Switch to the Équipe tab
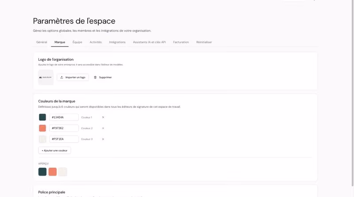The width and height of the screenshot is (354, 197). [x=77, y=42]
